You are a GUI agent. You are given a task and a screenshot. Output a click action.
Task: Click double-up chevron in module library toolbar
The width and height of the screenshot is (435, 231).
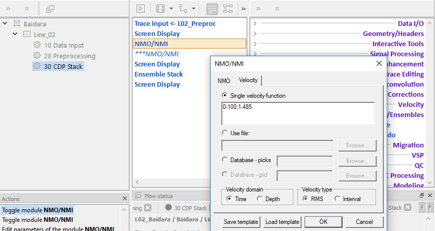(x=277, y=9)
